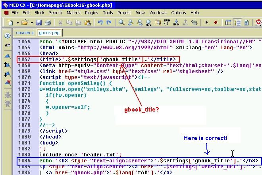This screenshot has width=262, height=175.
Task: Click the red document icon left of File
Action: [6, 13]
